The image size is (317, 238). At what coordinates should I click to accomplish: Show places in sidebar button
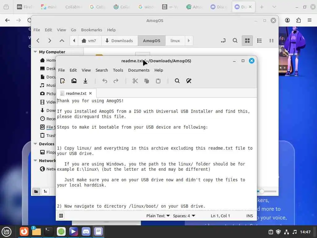pyautogui.click(x=36, y=192)
